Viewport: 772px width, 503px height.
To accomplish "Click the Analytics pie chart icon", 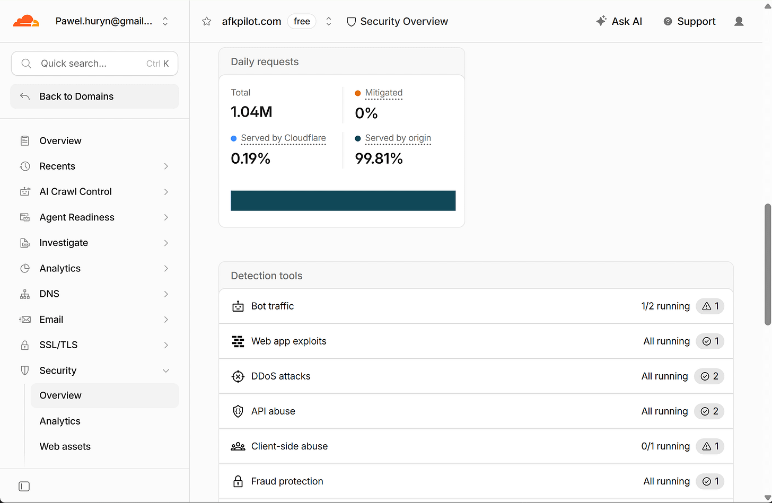I will pos(25,268).
